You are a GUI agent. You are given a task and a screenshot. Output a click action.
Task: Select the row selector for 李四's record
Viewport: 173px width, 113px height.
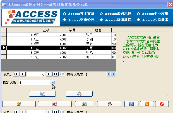click(4, 39)
